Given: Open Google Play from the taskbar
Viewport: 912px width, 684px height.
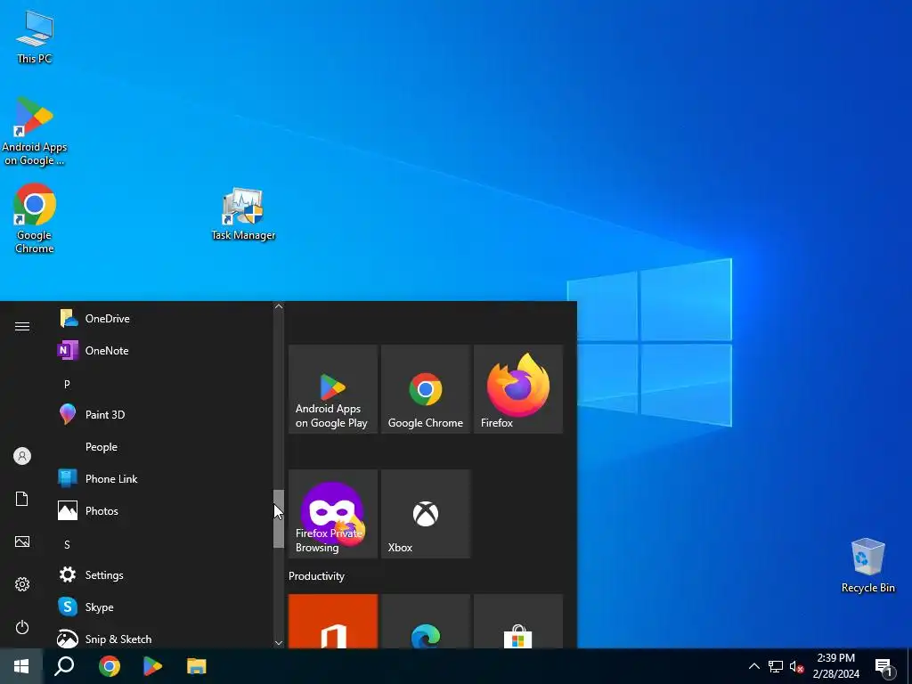Looking at the screenshot, I should [x=152, y=666].
